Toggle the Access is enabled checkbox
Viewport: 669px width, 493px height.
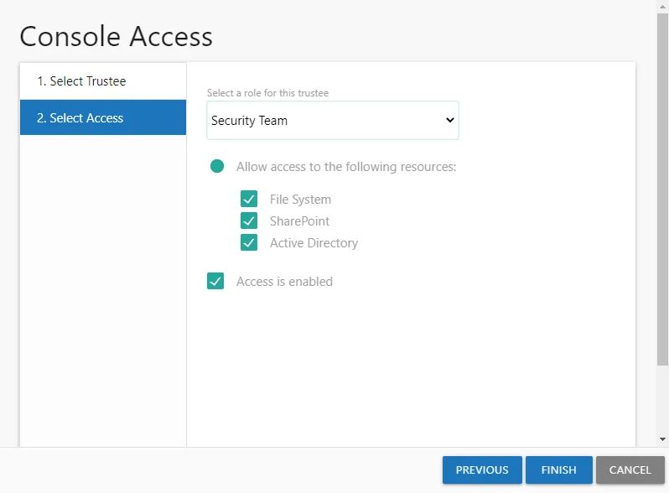(x=215, y=281)
